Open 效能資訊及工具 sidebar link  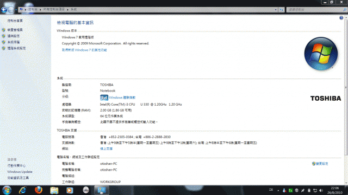[x=18, y=178]
